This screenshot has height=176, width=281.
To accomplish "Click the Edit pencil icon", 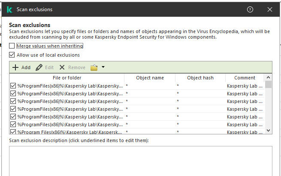I will pos(39,67).
